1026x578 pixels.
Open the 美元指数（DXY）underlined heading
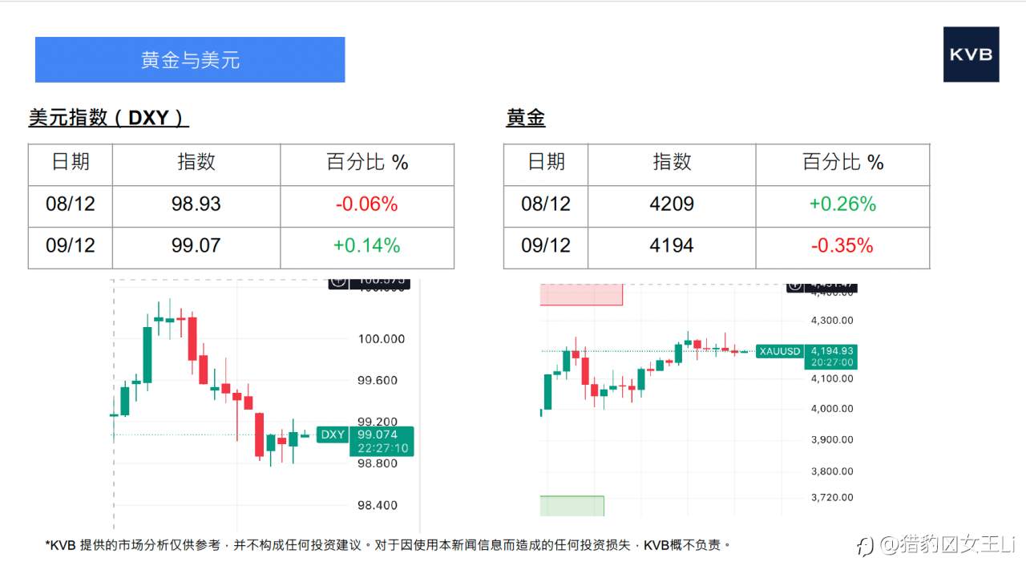pyautogui.click(x=108, y=118)
